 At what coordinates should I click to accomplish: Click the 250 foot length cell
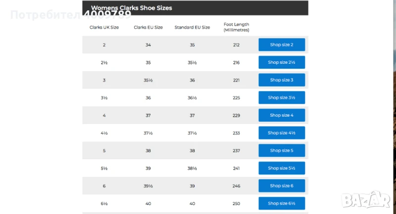tap(236, 203)
